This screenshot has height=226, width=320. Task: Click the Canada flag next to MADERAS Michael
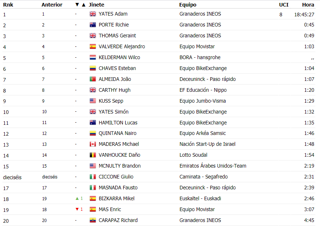point(93,144)
